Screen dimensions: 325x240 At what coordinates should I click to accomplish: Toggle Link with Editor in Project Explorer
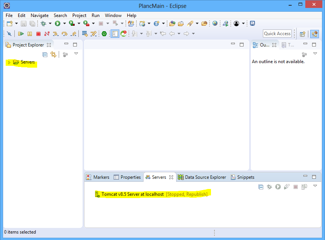tap(53, 54)
